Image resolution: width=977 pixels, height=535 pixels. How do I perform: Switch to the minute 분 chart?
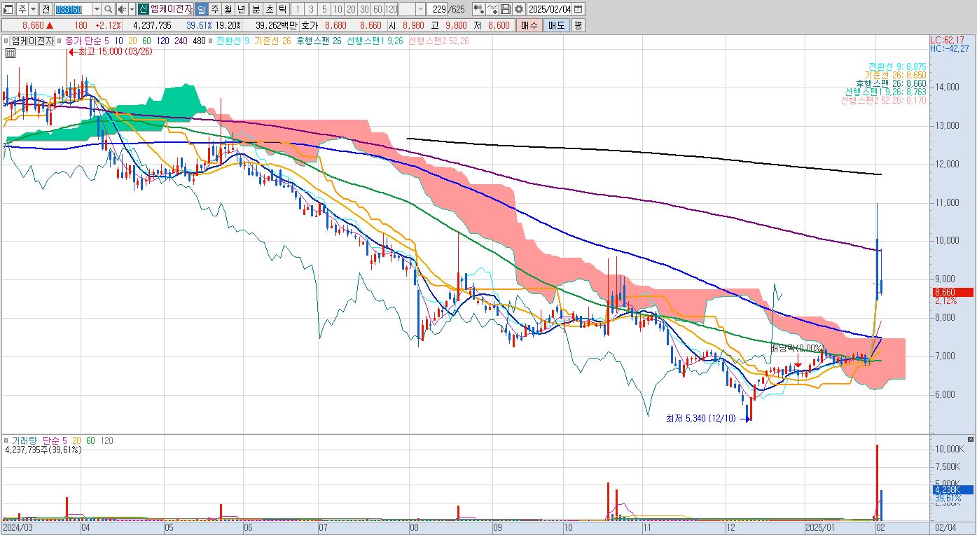256,9
